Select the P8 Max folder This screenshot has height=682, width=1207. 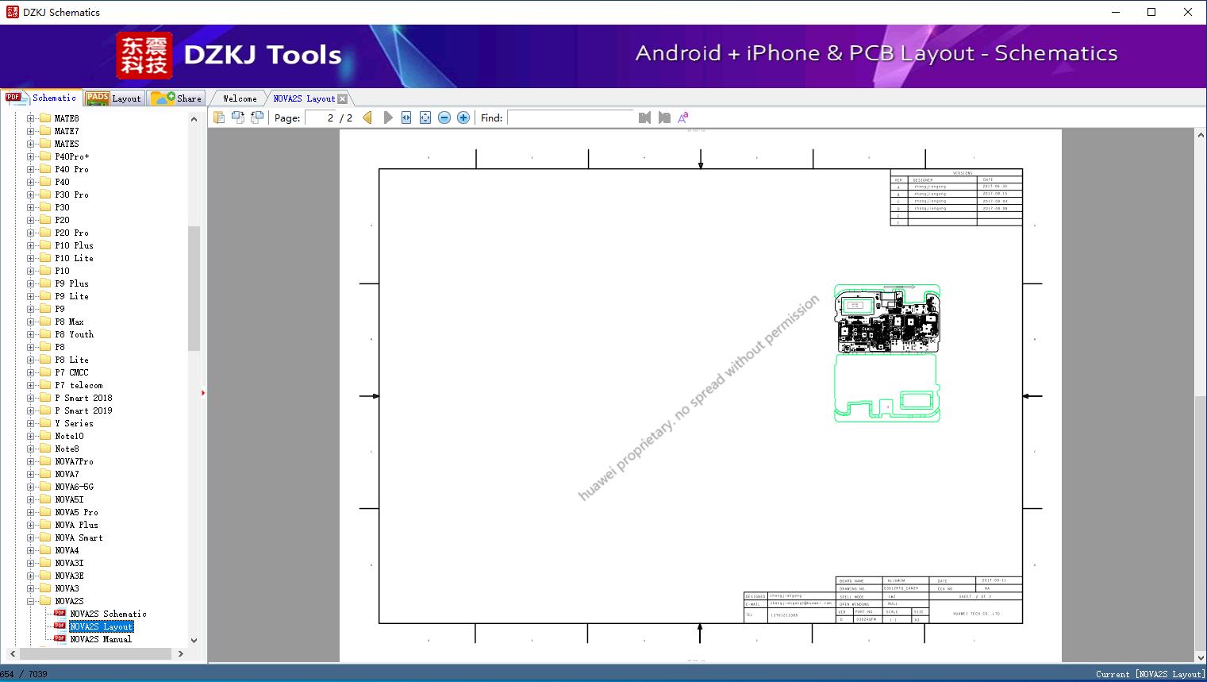[x=69, y=322]
